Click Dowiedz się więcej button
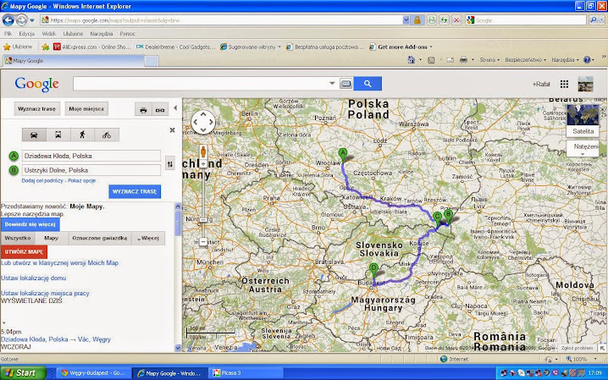 click(x=30, y=224)
